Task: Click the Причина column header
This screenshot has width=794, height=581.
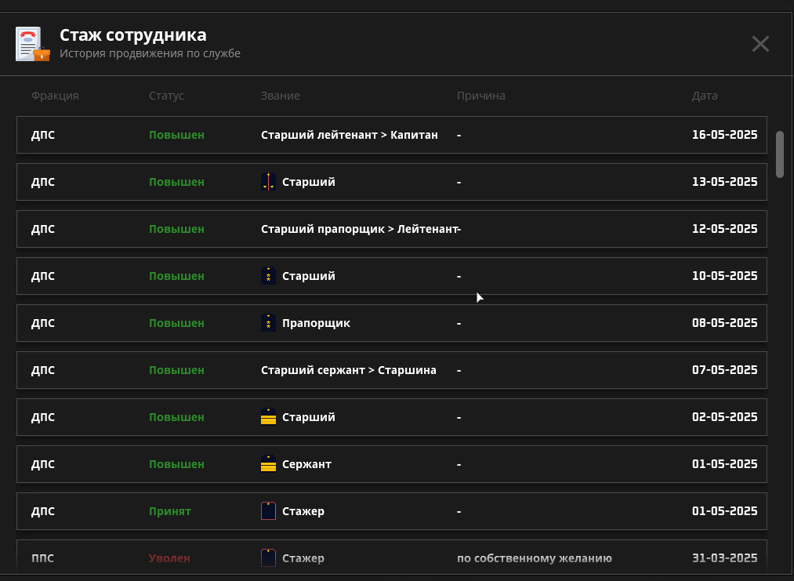Action: pyautogui.click(x=480, y=96)
